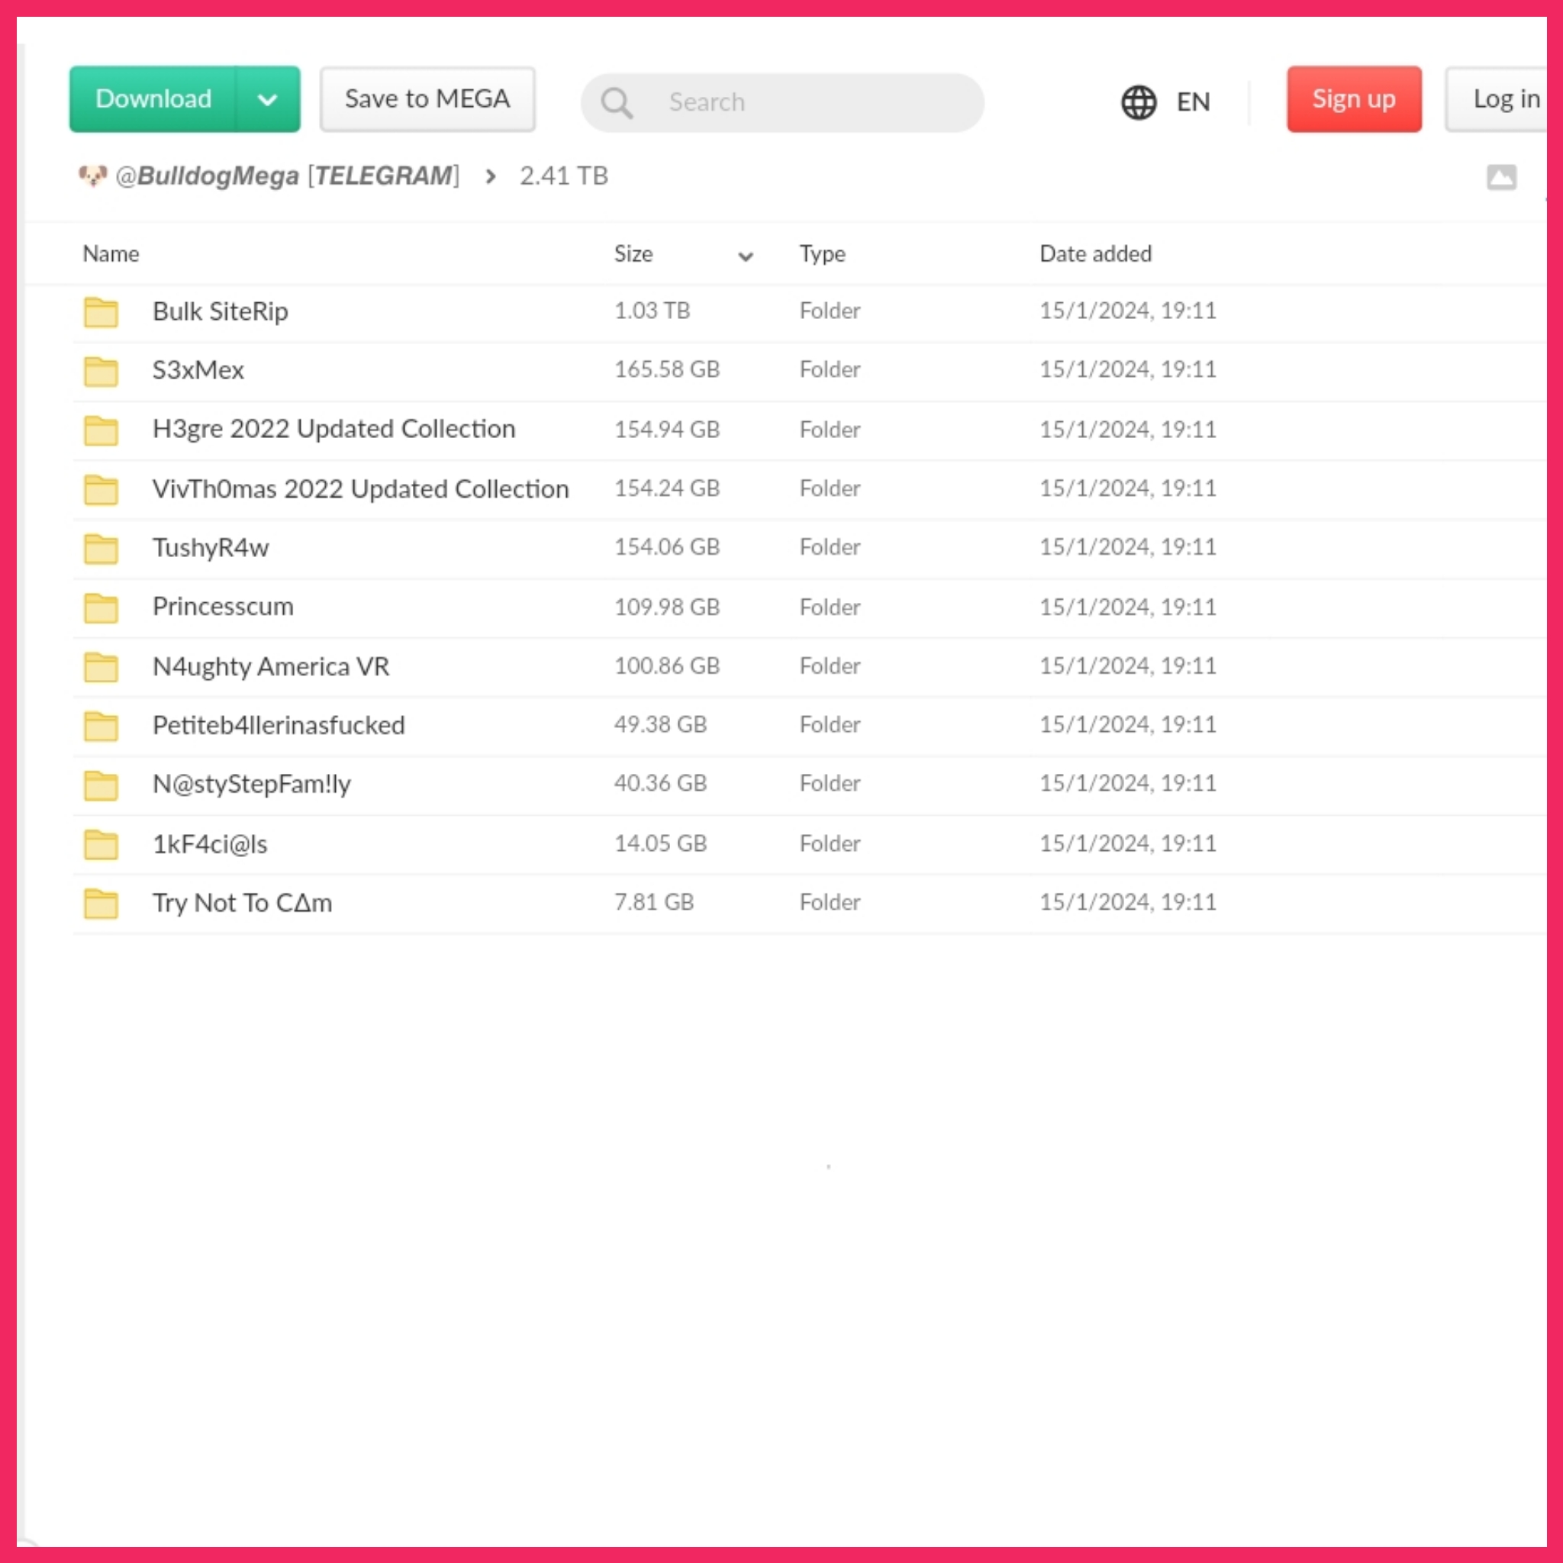Image resolution: width=1563 pixels, height=1563 pixels.
Task: Click the 1.03 TB size cell
Action: tap(652, 311)
